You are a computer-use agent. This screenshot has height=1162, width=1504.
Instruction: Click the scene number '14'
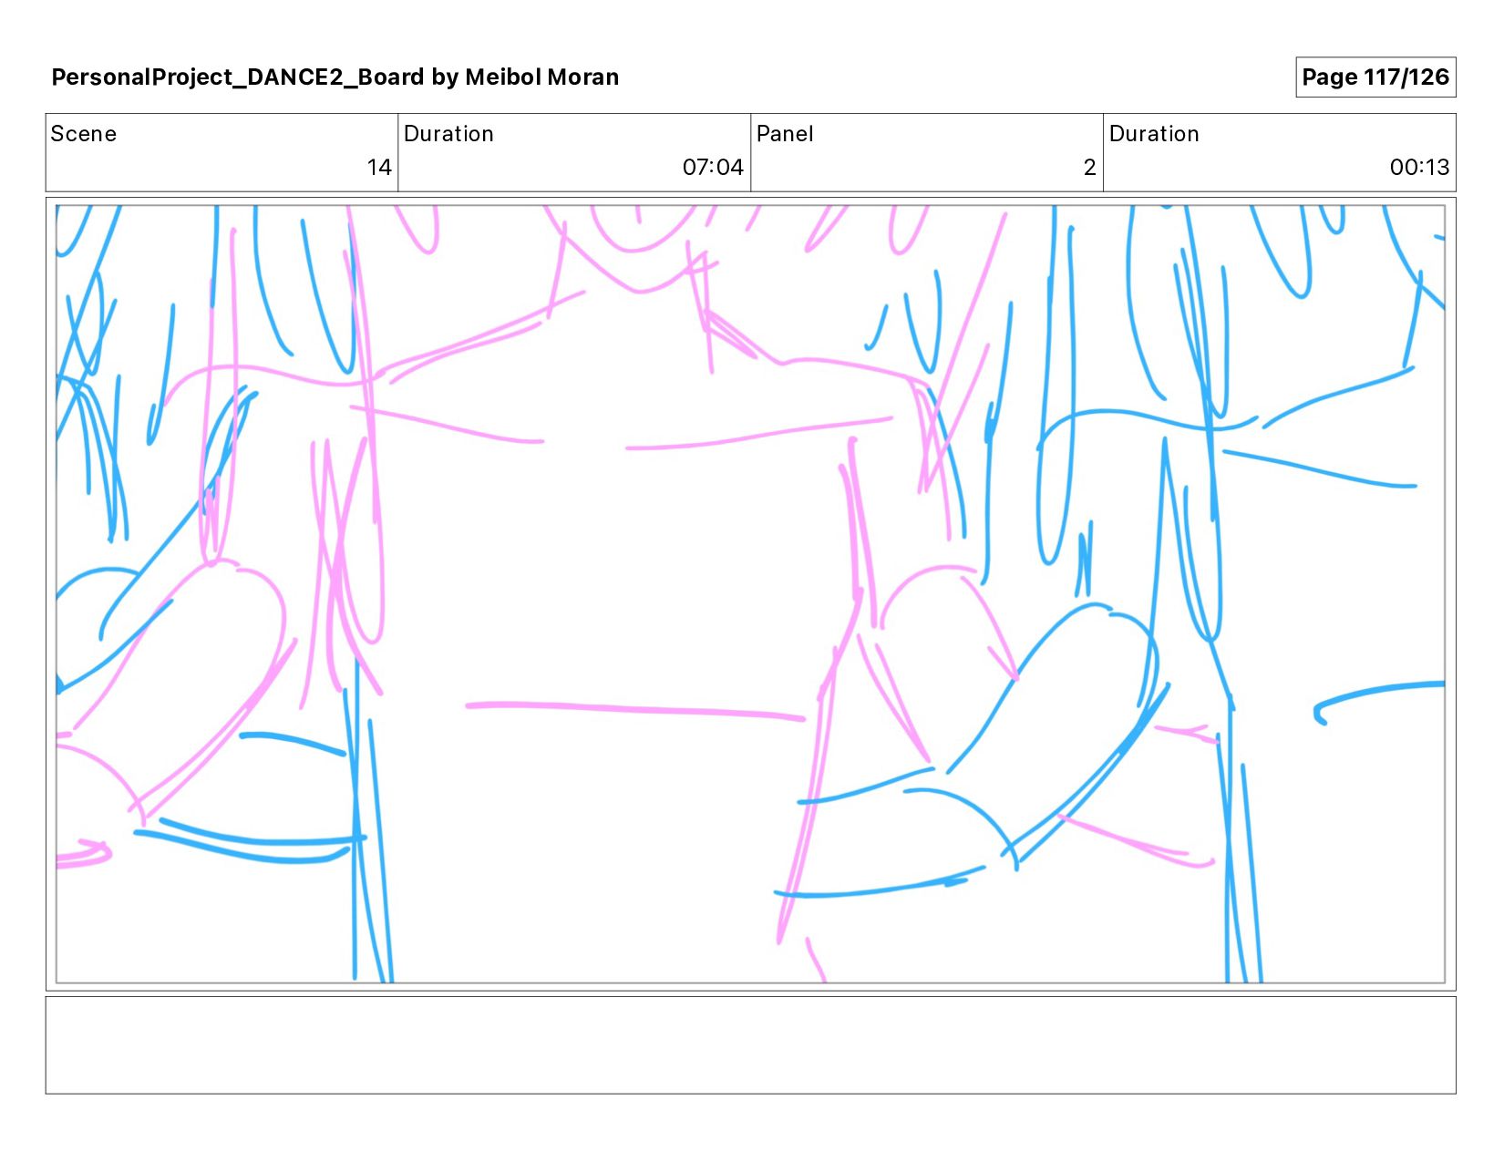point(379,168)
